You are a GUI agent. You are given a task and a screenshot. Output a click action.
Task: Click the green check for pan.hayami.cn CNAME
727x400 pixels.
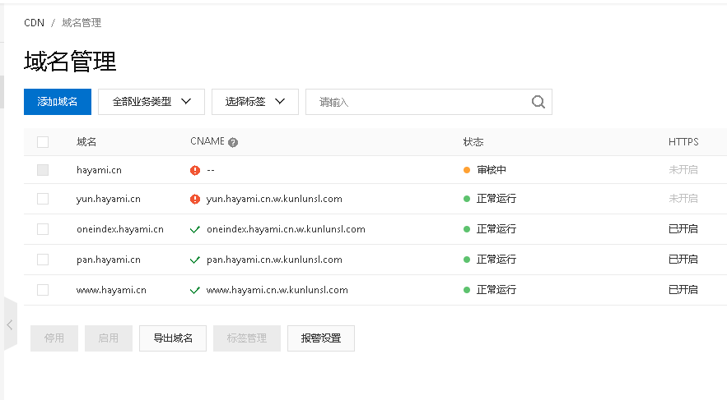coord(195,260)
